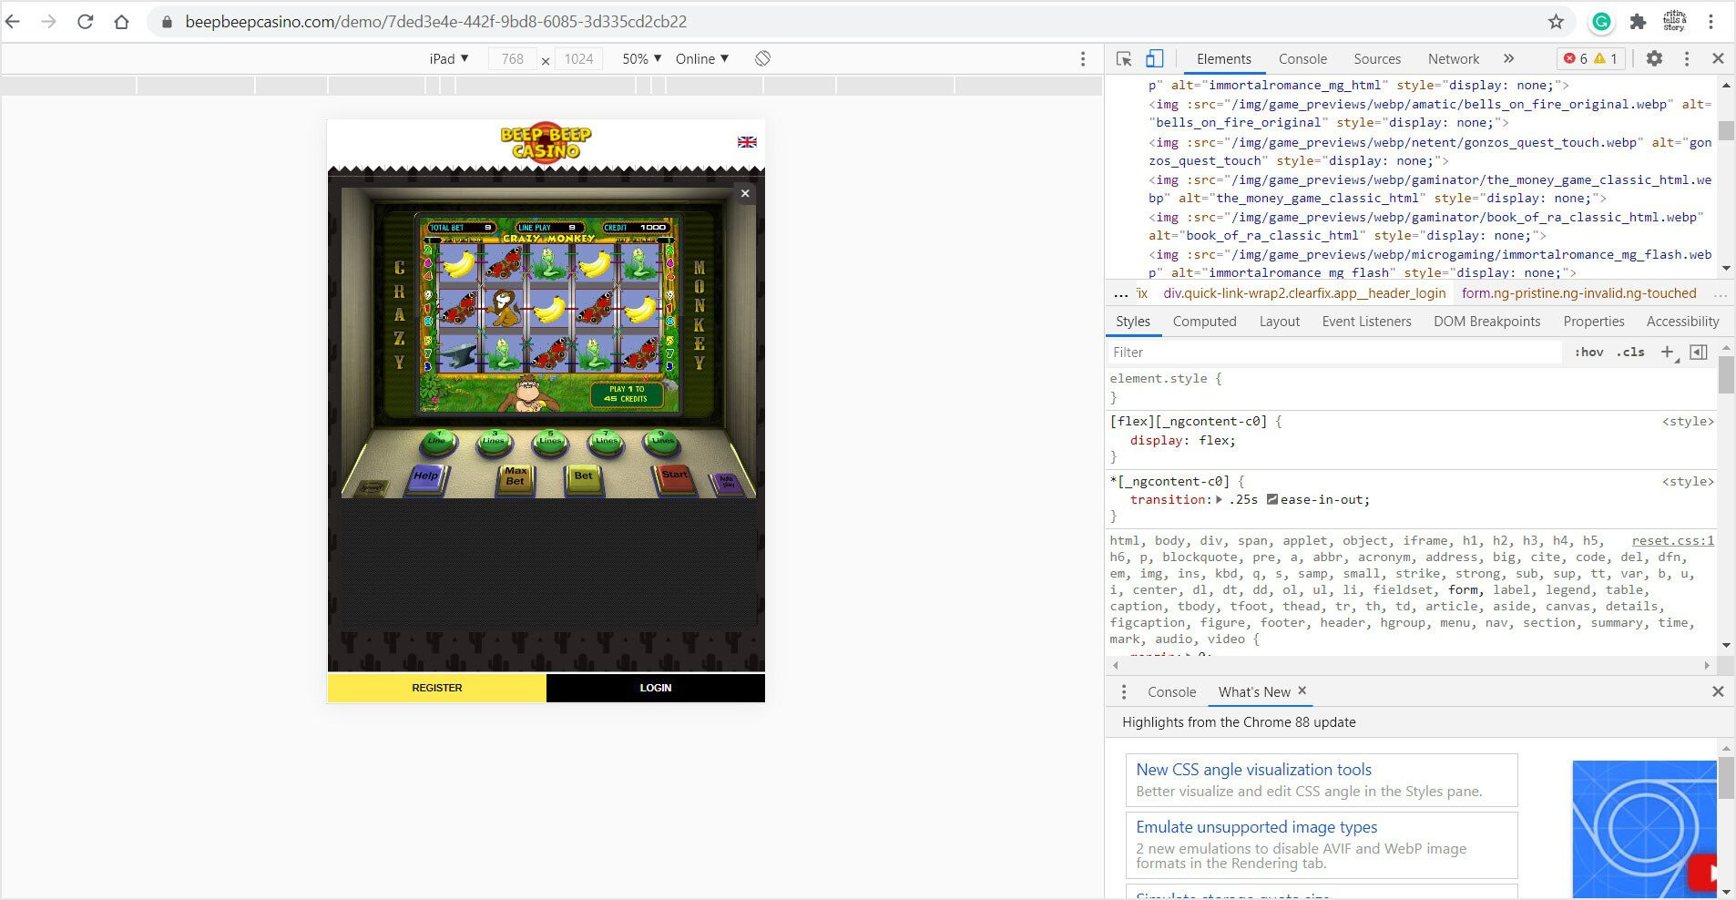Viewport: 1736px width, 900px height.
Task: Select div.quick-link-wrap2 breadcrumb
Action: [1304, 293]
